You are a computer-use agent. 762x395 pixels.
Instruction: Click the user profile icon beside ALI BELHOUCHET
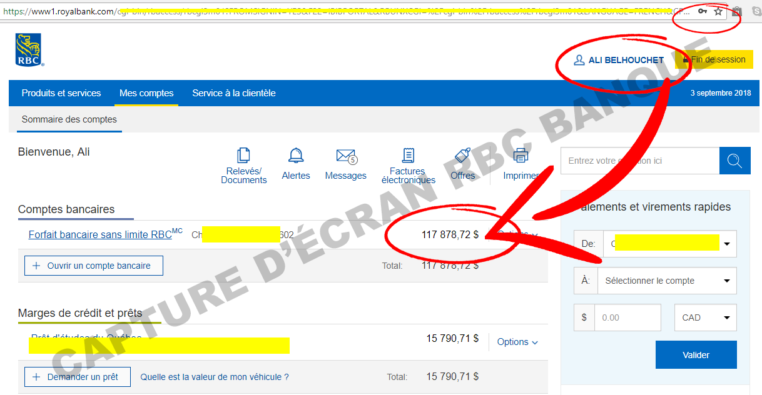pos(579,60)
